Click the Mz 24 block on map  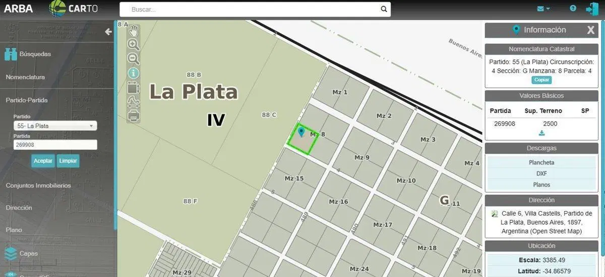click(x=359, y=269)
